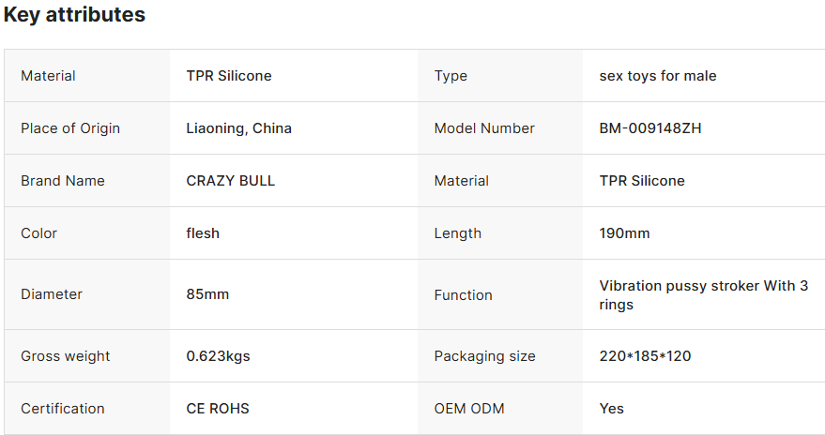This screenshot has width=825, height=435.
Task: Click the CE ROHS certification value
Action: (x=218, y=409)
